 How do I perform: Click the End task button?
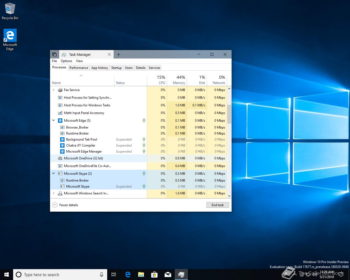pos(218,205)
